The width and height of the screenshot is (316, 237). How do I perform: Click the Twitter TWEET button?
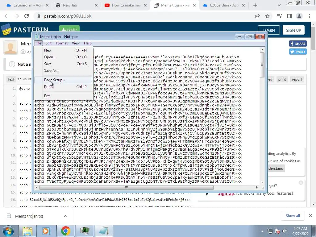click(x=298, y=52)
